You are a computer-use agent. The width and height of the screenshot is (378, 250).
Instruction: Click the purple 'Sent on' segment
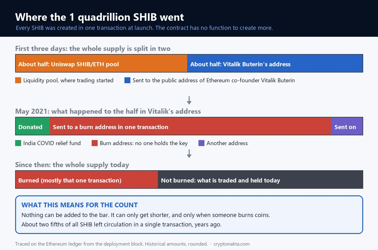point(347,126)
